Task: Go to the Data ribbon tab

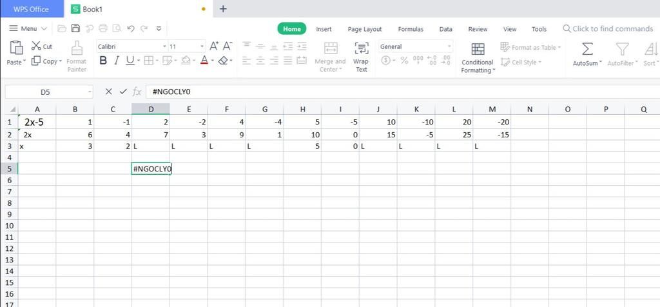Action: [x=446, y=29]
